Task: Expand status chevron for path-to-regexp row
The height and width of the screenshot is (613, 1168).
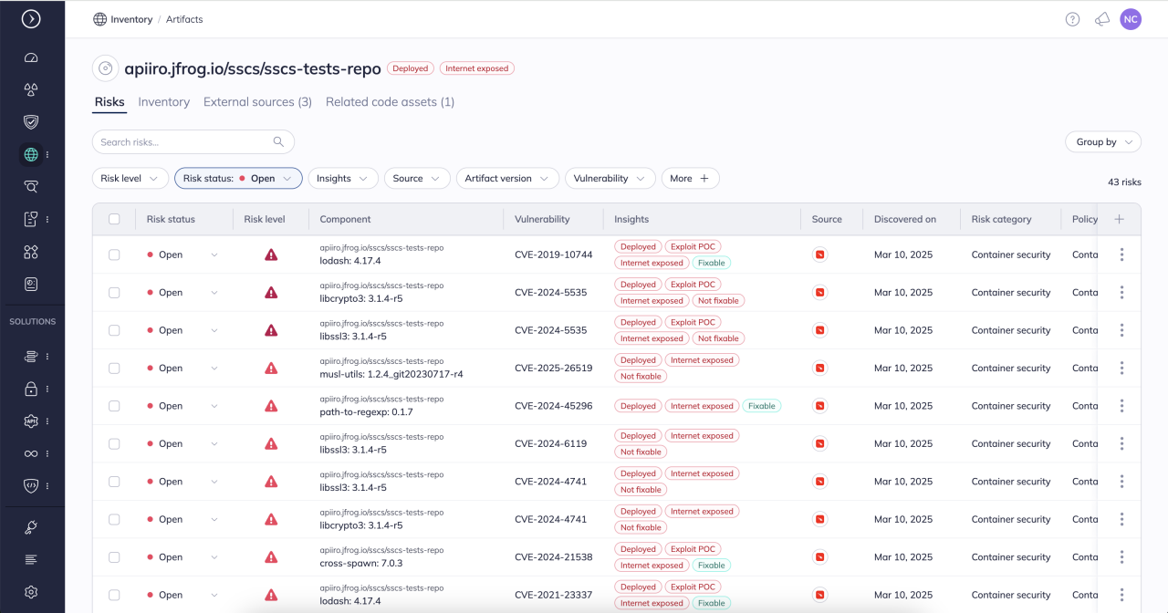Action: click(214, 406)
